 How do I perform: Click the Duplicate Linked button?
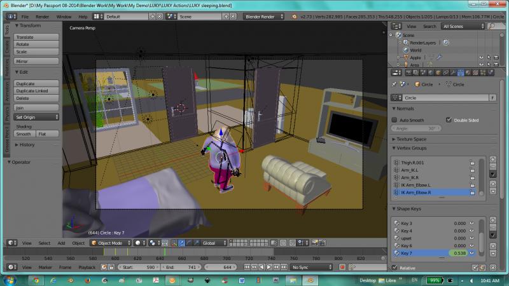point(36,91)
